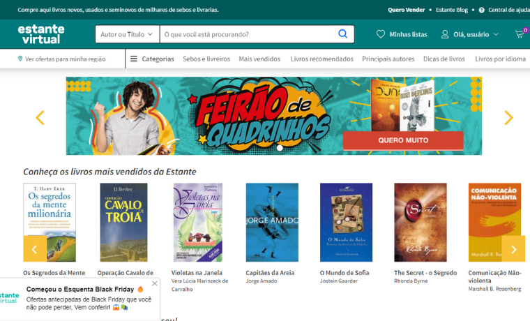Close the Black Friday notification popup
The width and height of the screenshot is (530, 321).
point(155,283)
